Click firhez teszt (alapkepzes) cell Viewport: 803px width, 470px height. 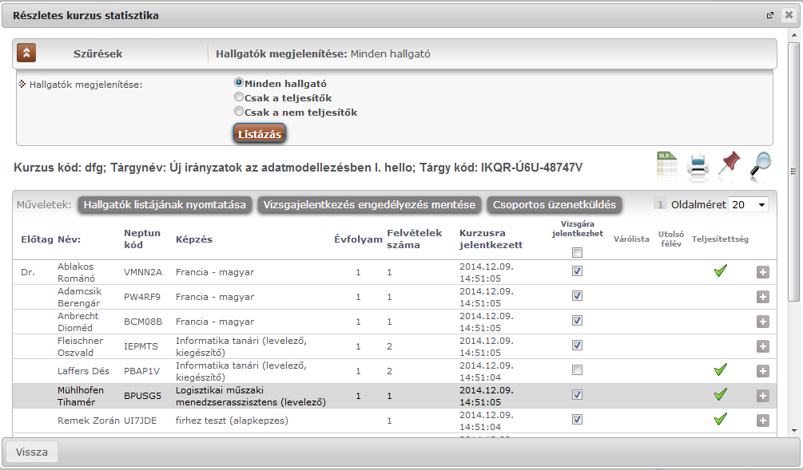[232, 421]
